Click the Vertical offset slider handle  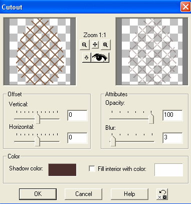38,118
